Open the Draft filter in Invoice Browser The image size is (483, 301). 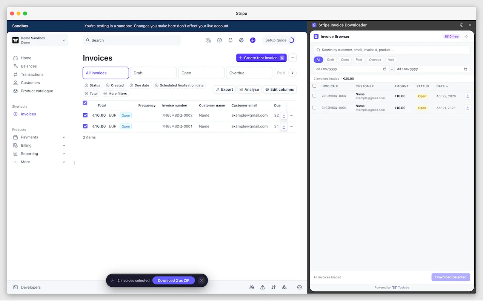331,59
